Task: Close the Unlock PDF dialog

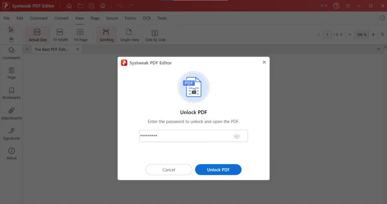Action: (x=264, y=62)
